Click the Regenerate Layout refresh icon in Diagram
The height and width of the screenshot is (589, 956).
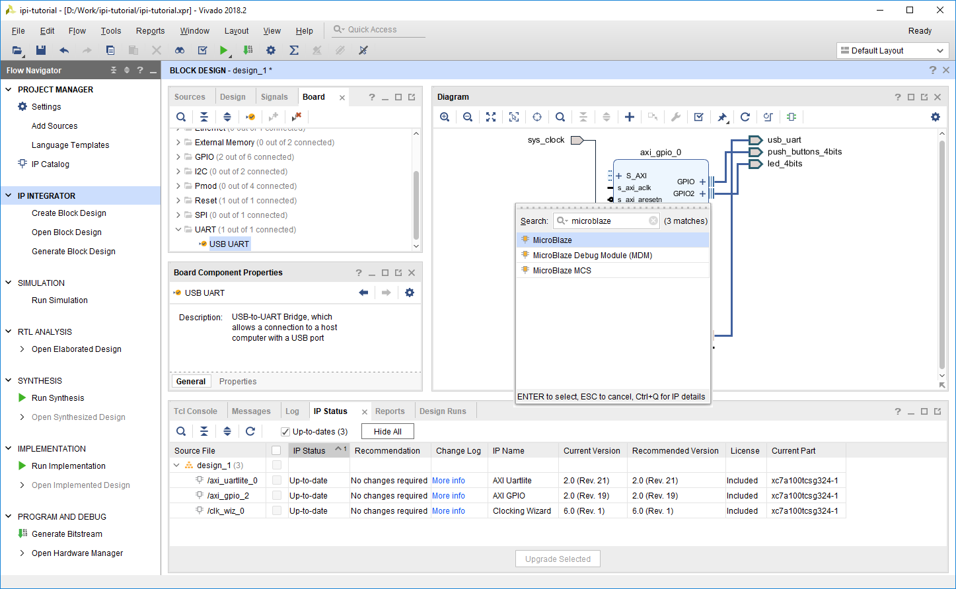[x=745, y=117]
